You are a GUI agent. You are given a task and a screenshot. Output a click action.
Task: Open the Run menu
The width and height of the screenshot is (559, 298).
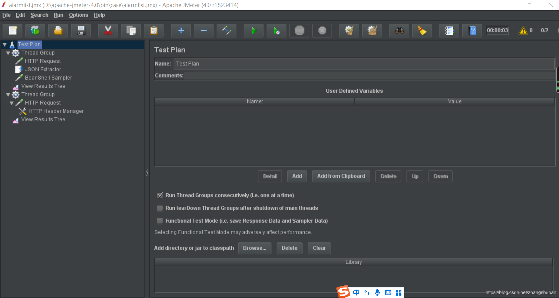coord(58,15)
